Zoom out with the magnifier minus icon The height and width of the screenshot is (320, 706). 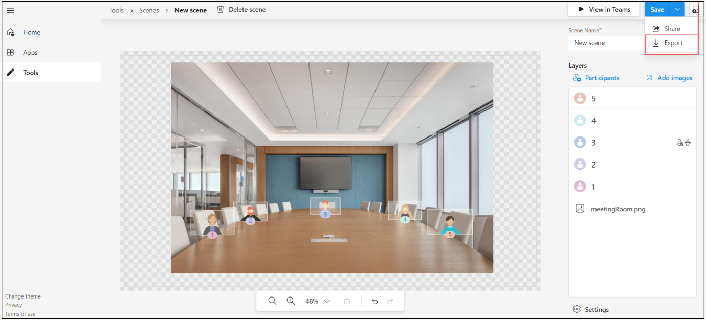272,301
